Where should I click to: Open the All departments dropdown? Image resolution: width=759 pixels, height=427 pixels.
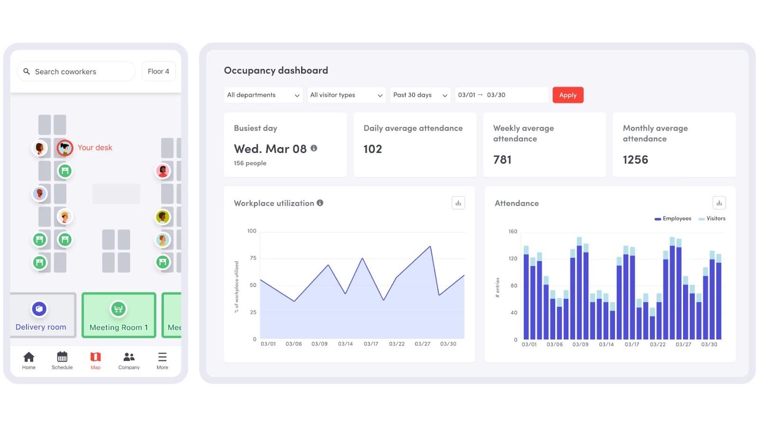[x=263, y=95]
